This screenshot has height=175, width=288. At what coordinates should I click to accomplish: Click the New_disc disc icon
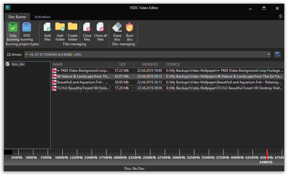coord(8,64)
